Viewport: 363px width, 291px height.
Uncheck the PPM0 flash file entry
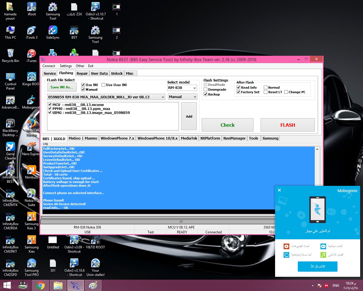tap(50, 109)
